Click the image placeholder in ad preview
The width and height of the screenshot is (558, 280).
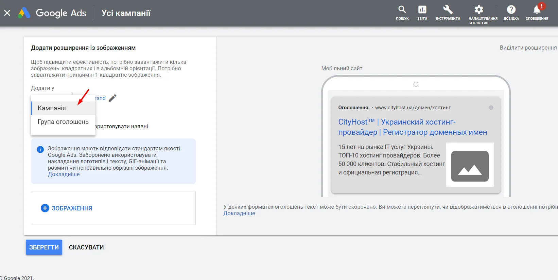point(470,166)
